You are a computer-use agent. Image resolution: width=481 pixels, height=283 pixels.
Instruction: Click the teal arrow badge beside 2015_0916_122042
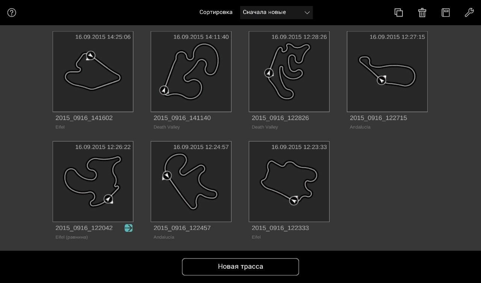pos(129,228)
